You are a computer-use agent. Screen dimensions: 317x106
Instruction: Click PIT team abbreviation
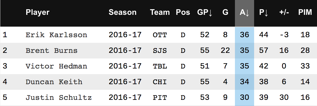coord(160,98)
